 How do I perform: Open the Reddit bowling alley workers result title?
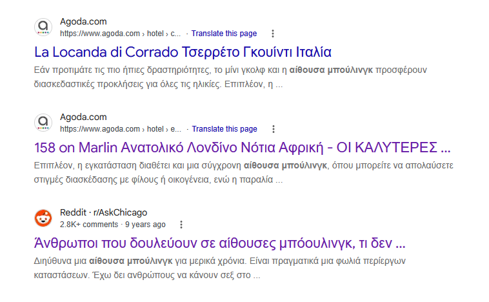[219, 243]
